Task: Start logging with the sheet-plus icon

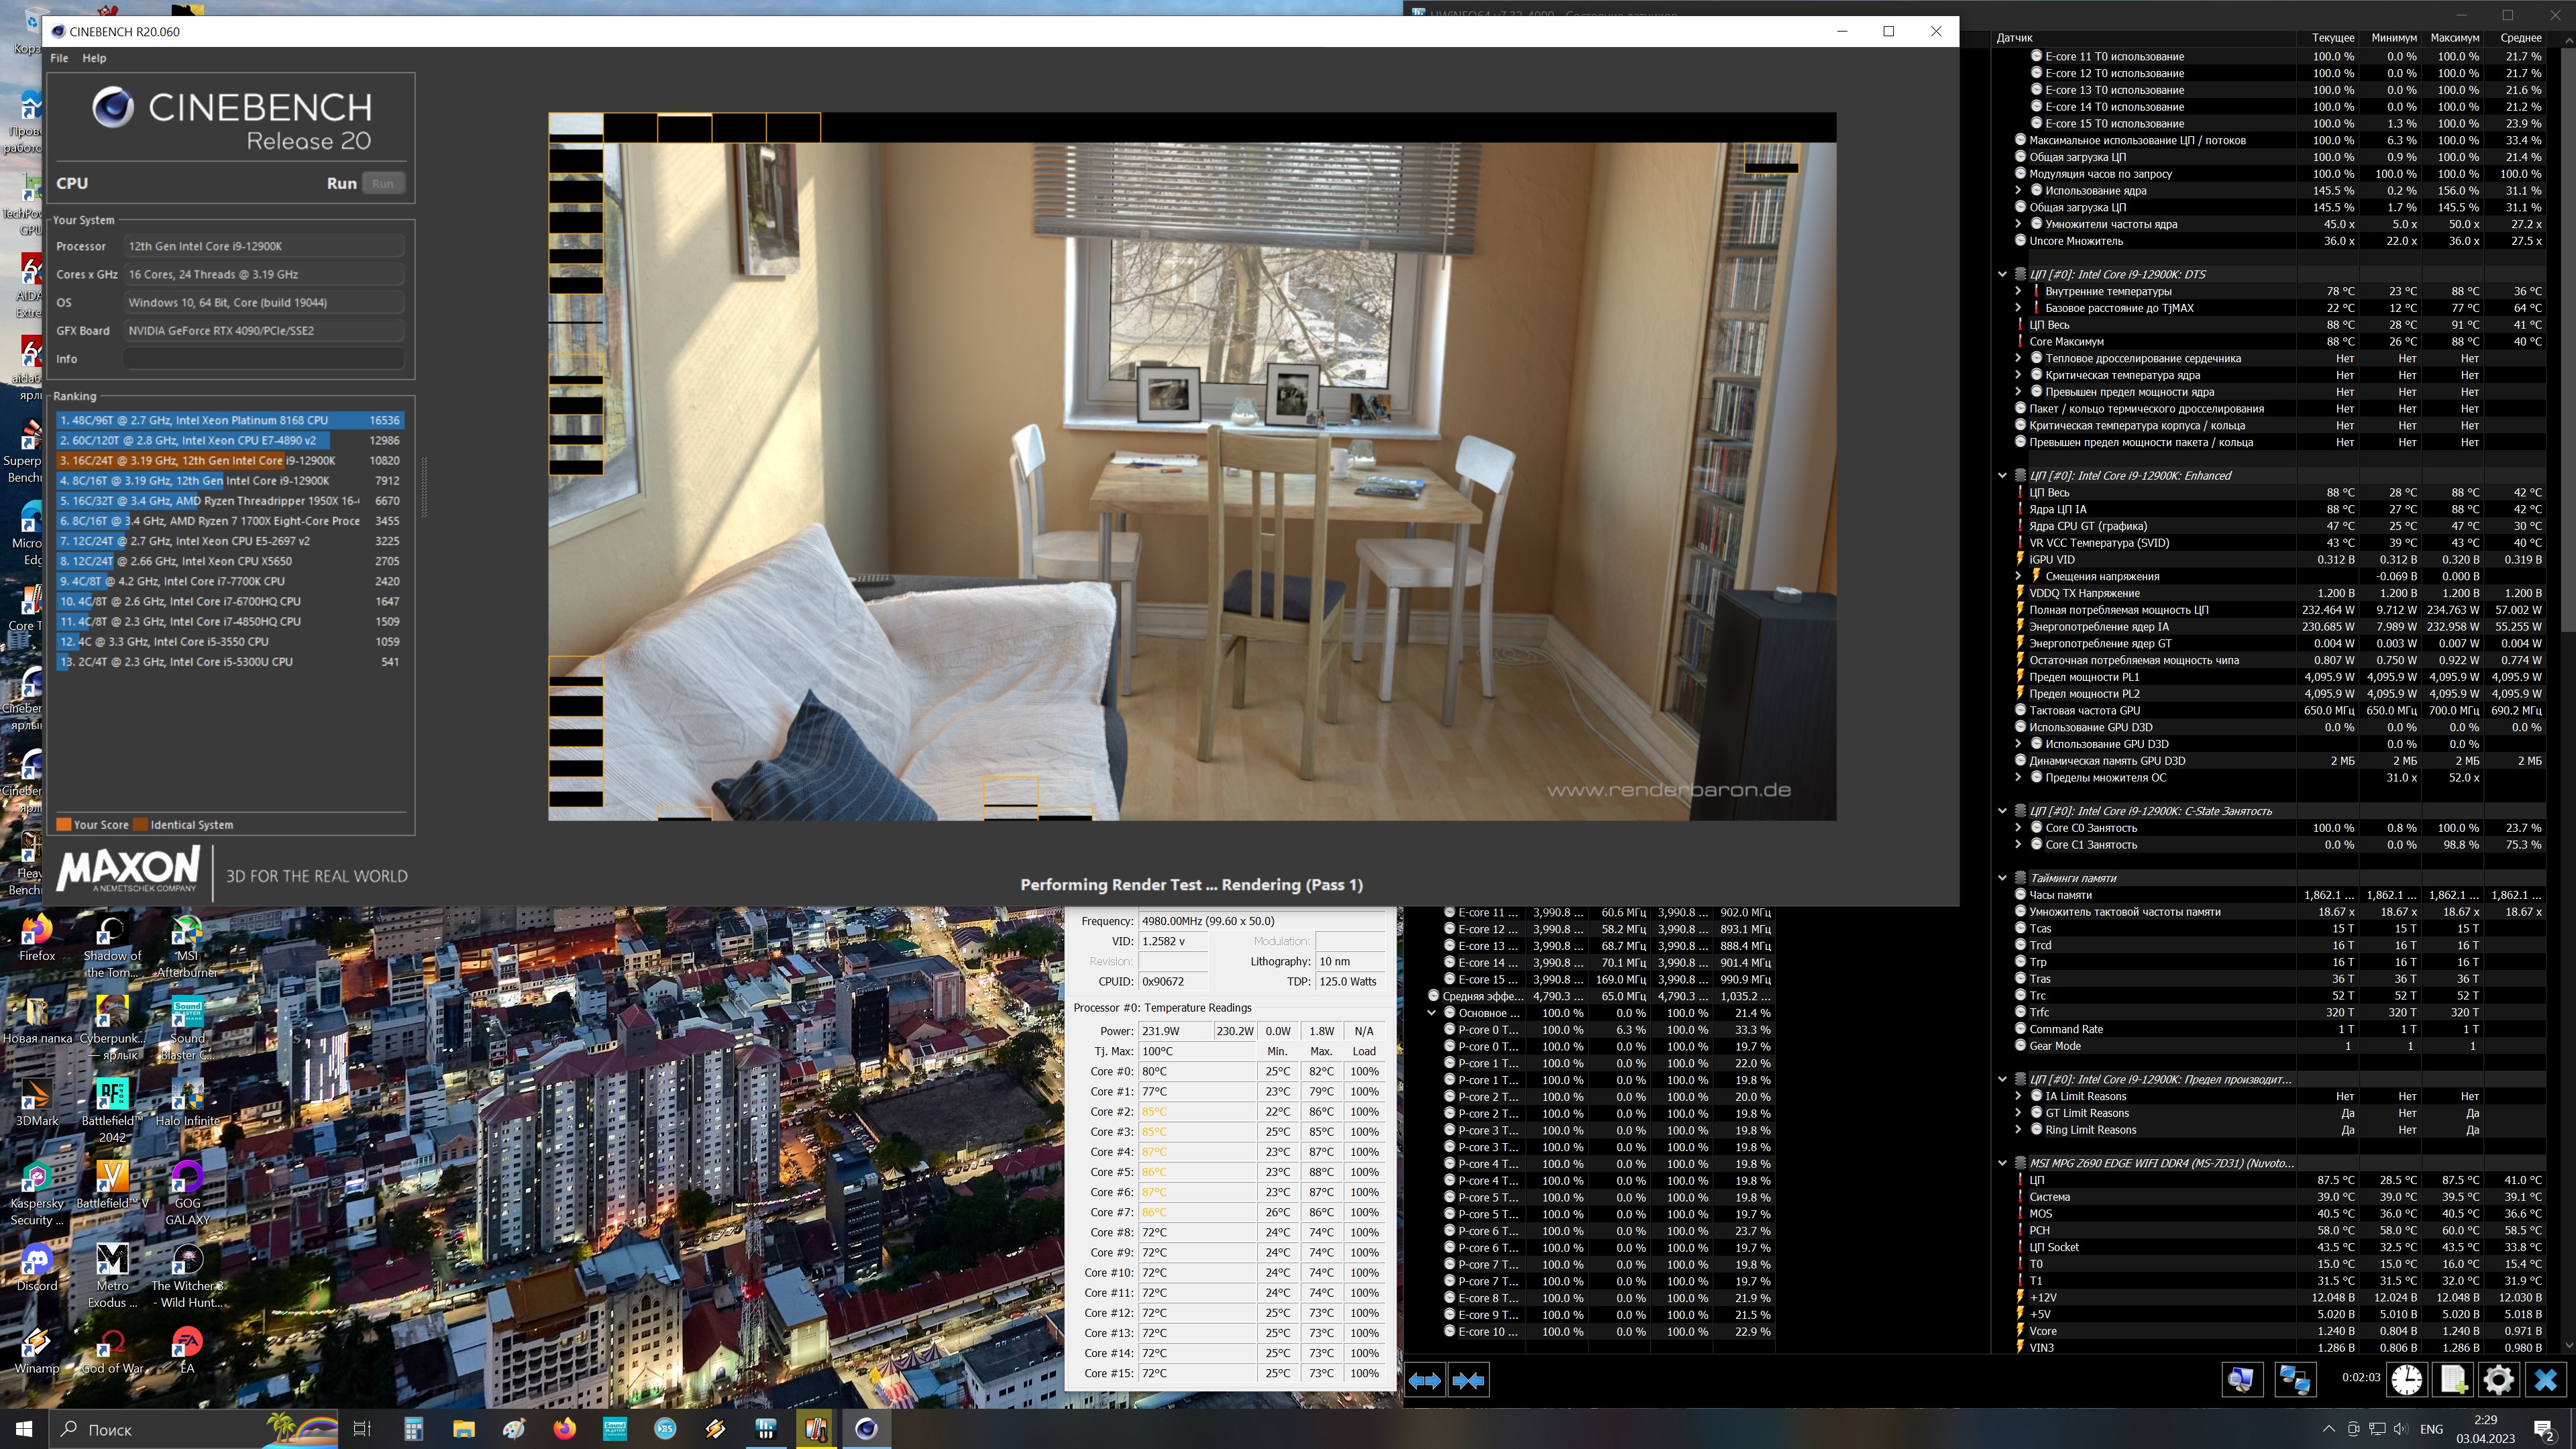Action: tap(2453, 1380)
